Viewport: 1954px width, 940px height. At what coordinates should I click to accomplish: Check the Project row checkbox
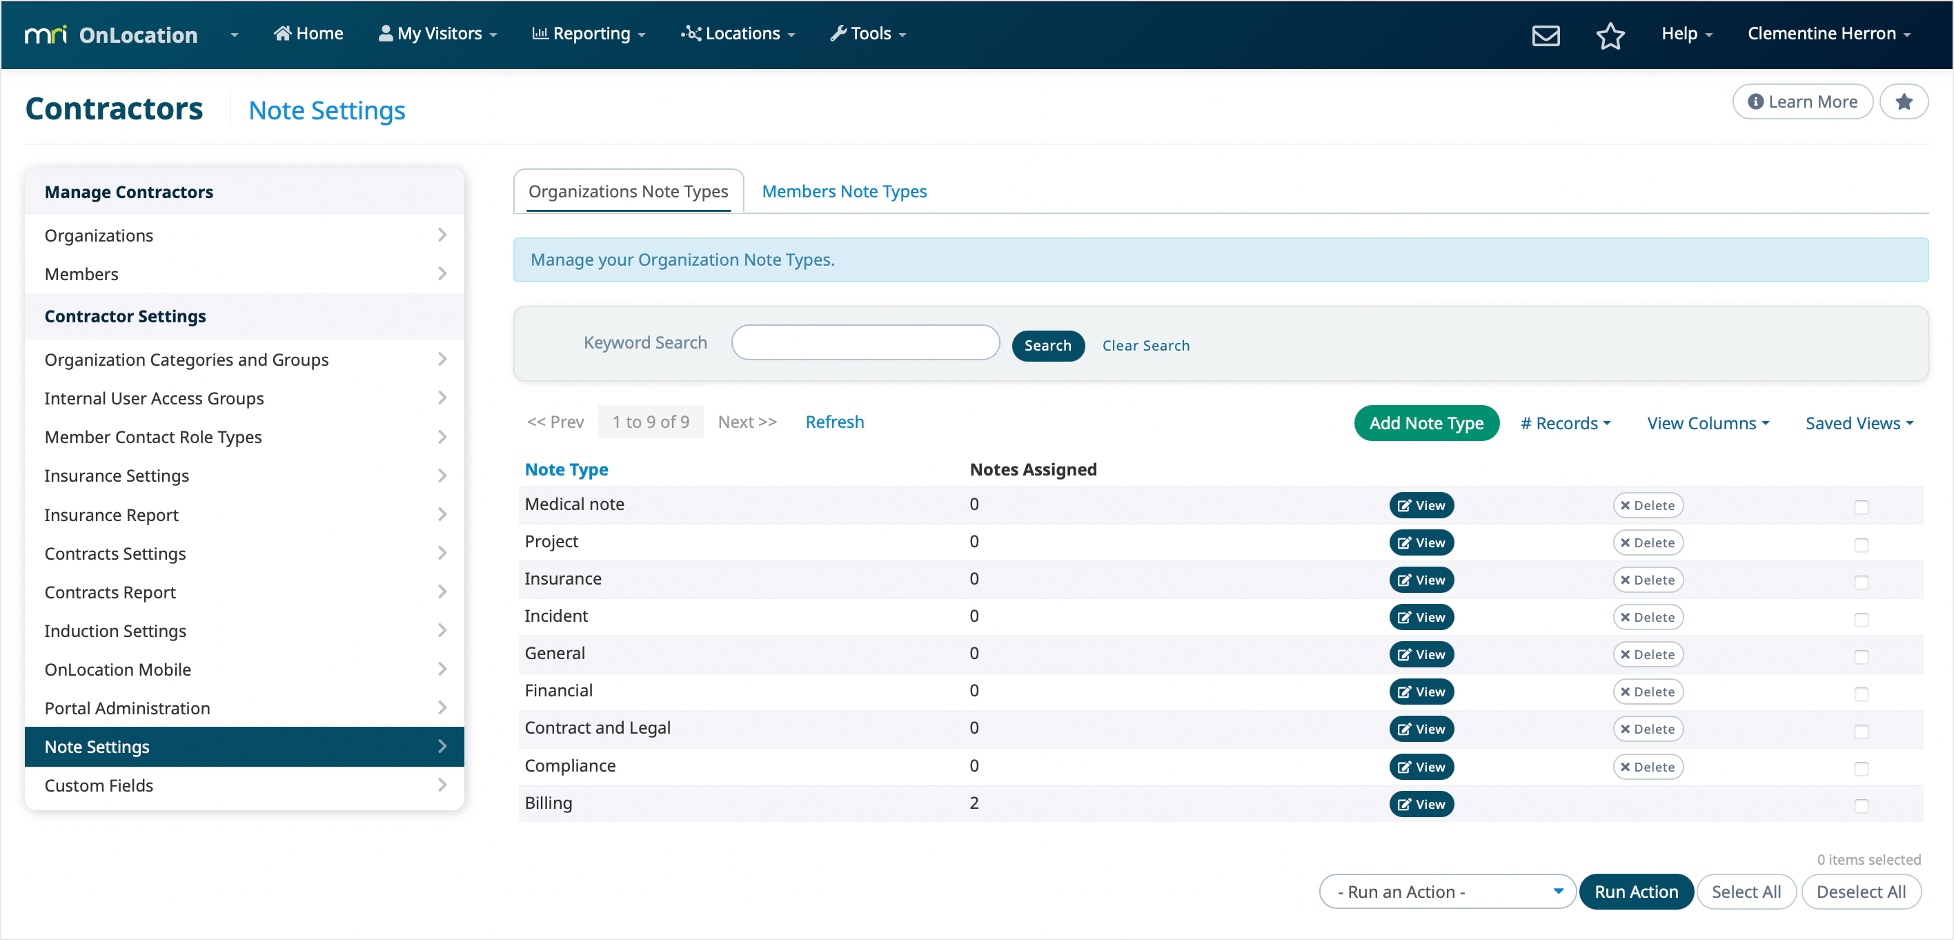pos(1861,545)
